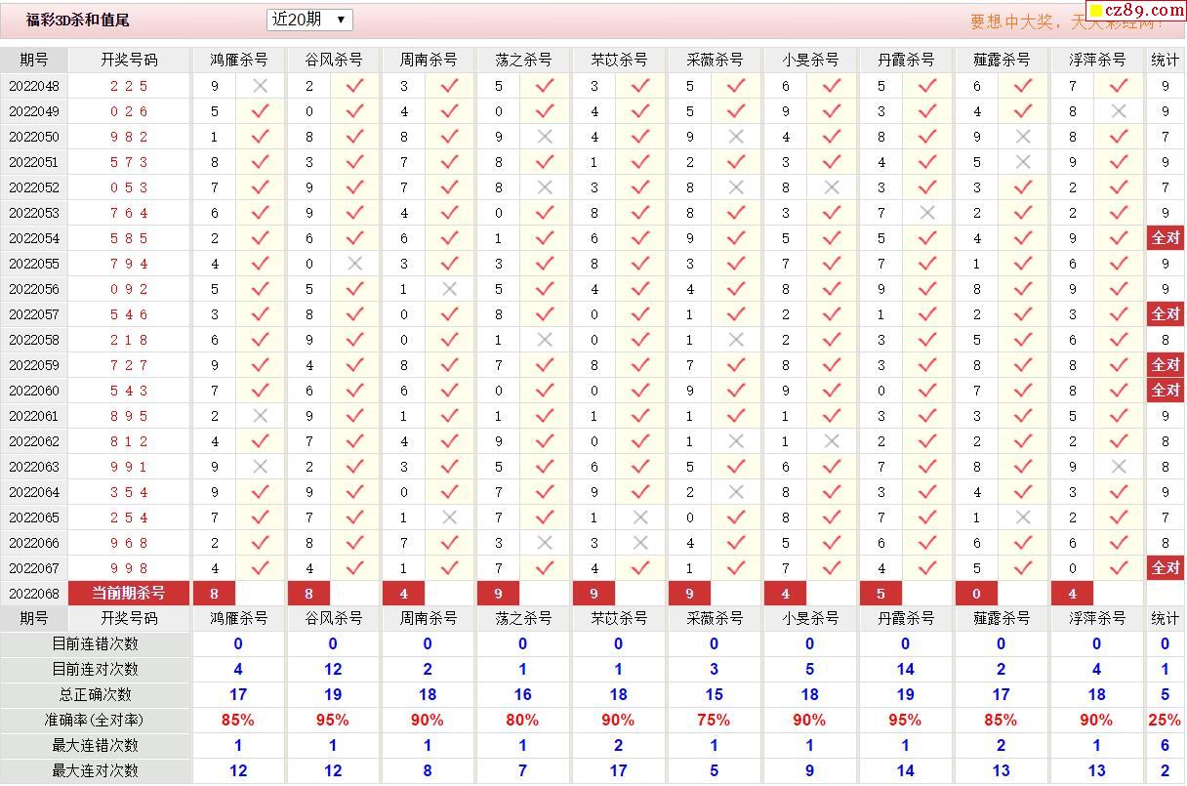1187x786 pixels.
Task: Click the X mark for 浮萍杀号 in period 2022063
Action: (1119, 467)
